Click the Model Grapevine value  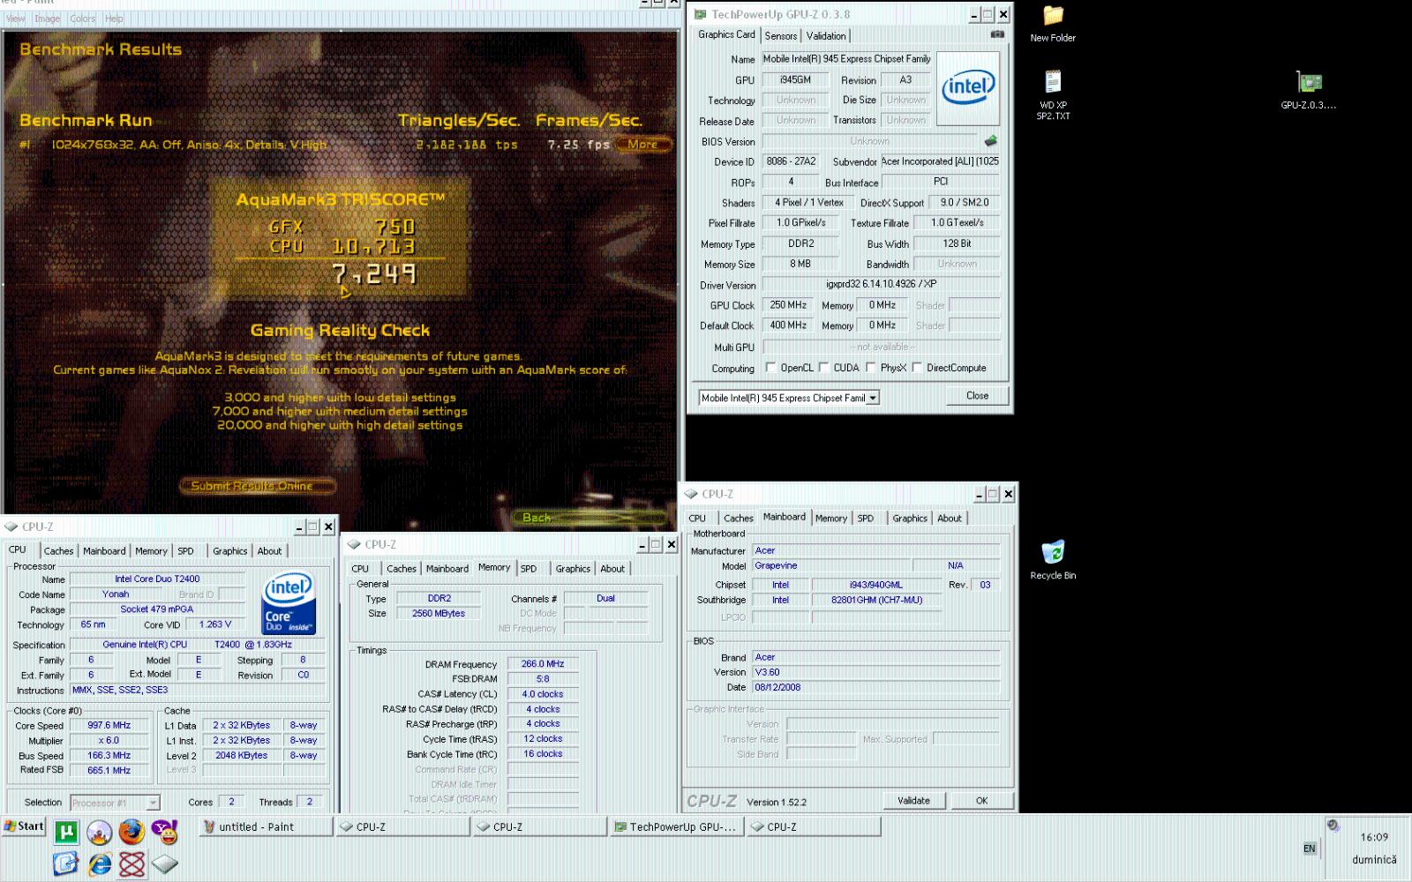[830, 565]
